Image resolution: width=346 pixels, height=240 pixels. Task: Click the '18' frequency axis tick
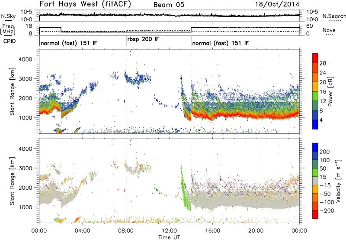click(x=29, y=26)
